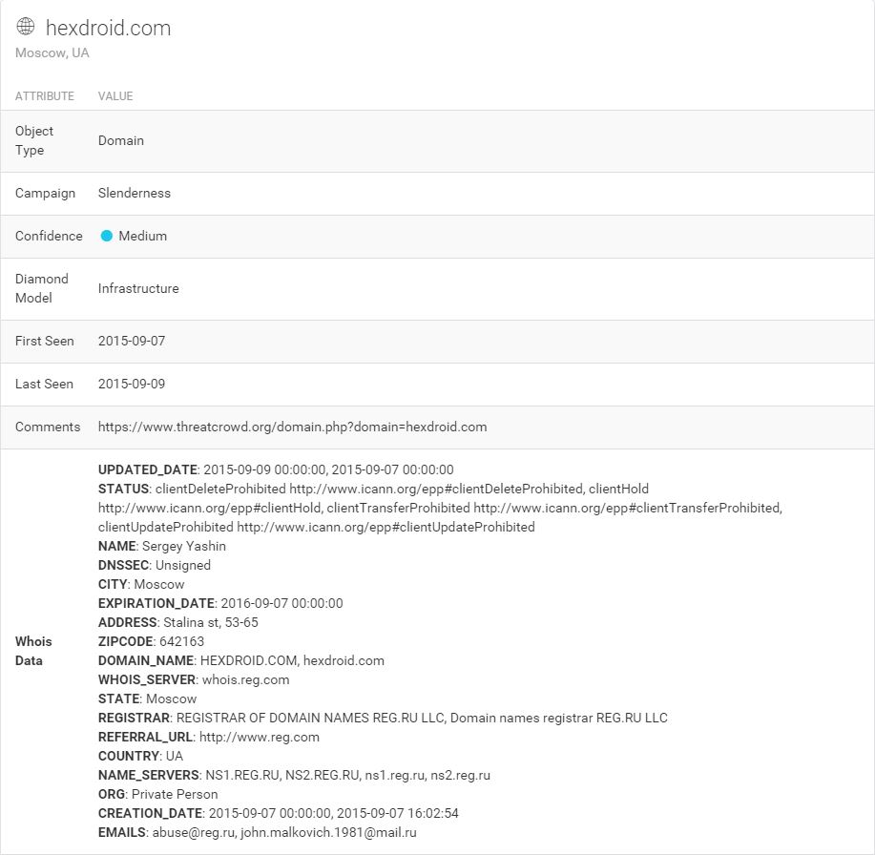This screenshot has width=875, height=855.
Task: Click the Whois Data row label
Action: [33, 651]
